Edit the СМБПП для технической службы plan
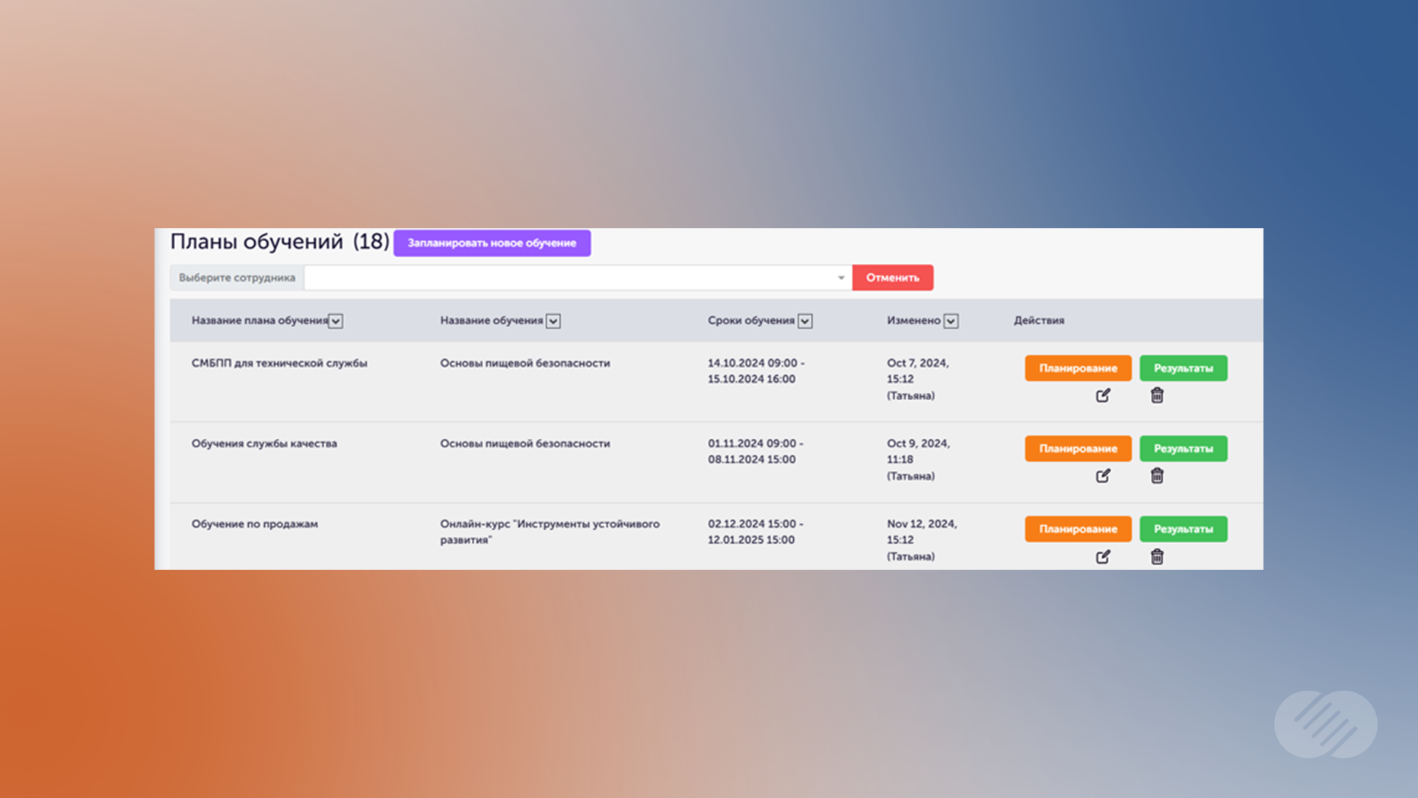 1103,396
